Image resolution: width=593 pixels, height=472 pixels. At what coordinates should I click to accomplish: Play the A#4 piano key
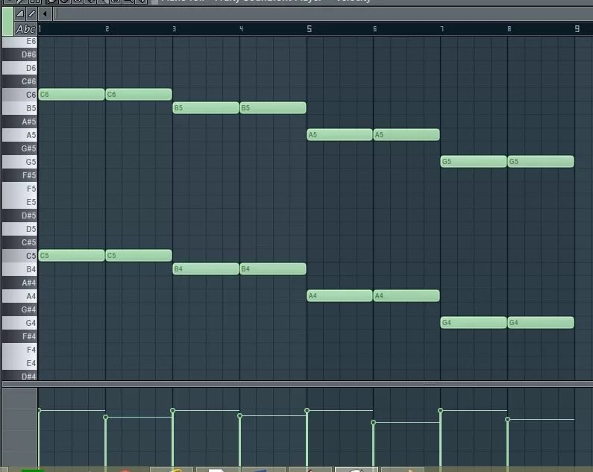pos(19,283)
